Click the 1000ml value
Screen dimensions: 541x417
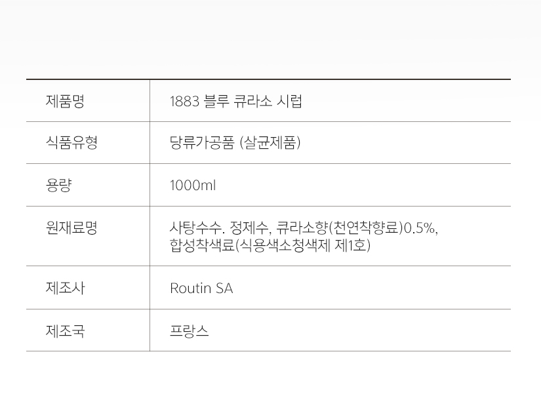(x=193, y=186)
